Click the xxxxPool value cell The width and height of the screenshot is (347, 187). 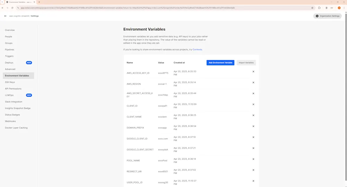163,161
